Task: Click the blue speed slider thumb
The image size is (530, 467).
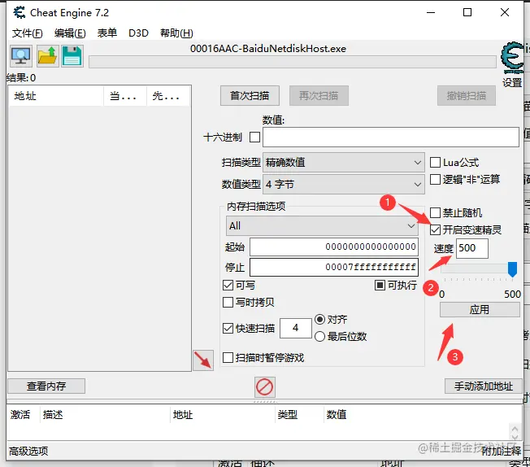Action: tap(512, 269)
